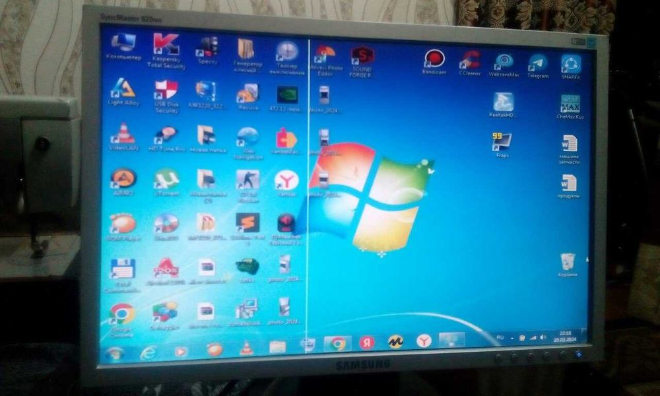Open USB Disk Security shortcut
660x396 pixels.
[x=167, y=96]
